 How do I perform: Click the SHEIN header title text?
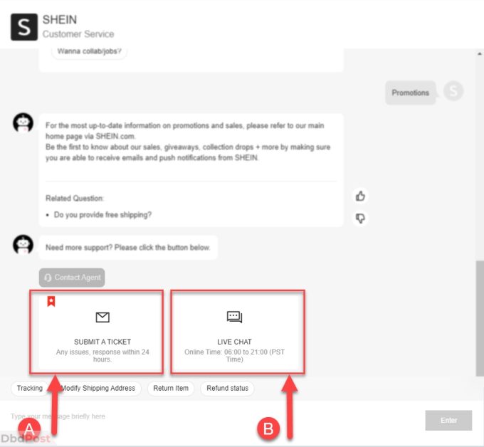[x=60, y=19]
